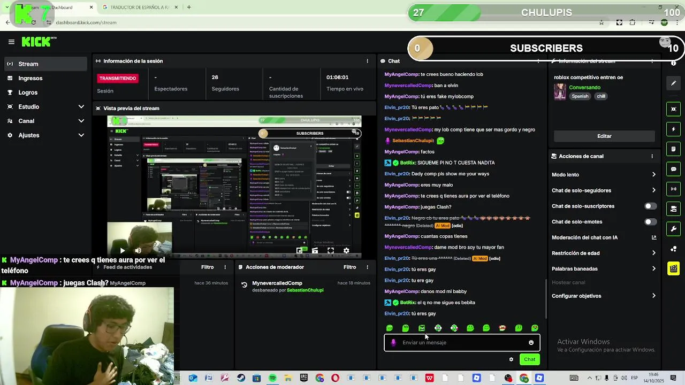Toggle Chat de solo-suscriptores switch

[650, 206]
